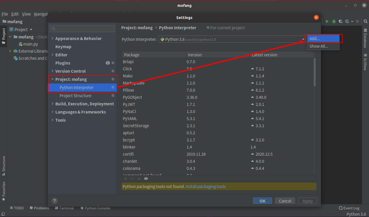The height and width of the screenshot is (217, 369).
Task: Click the uninstall package minus icon
Action: (x=132, y=179)
